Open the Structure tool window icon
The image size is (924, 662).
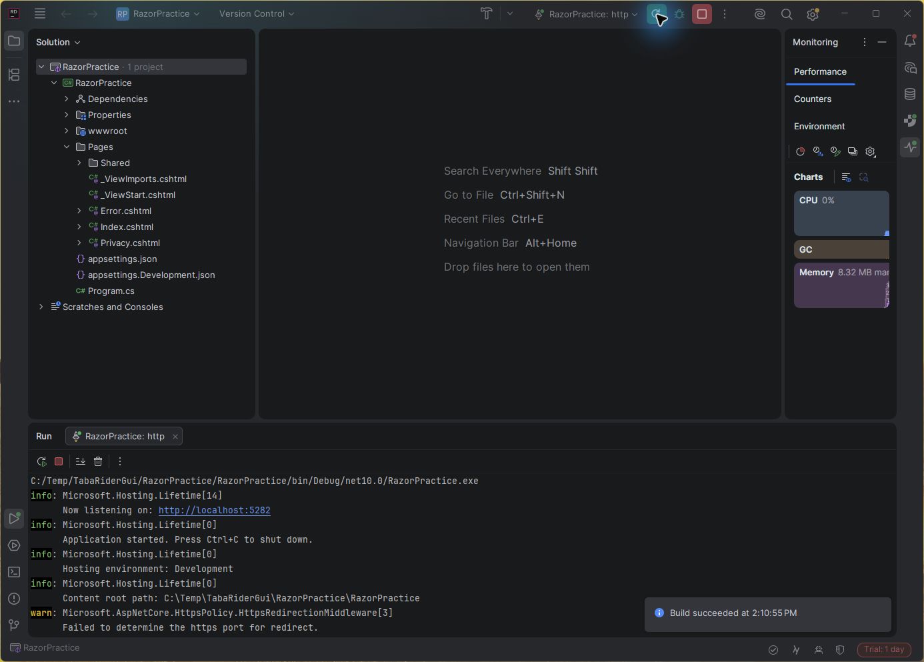(14, 75)
